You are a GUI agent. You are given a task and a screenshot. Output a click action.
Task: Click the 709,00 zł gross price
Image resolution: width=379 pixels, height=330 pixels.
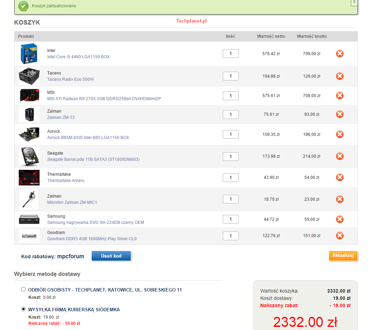pyautogui.click(x=312, y=54)
